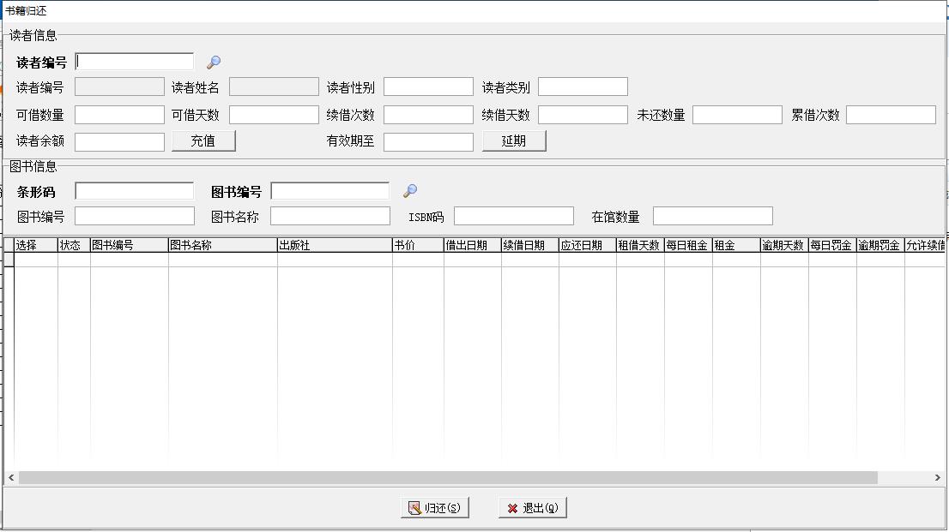The image size is (949, 532).
Task: Click the 在馆数量 field
Action: 713,217
